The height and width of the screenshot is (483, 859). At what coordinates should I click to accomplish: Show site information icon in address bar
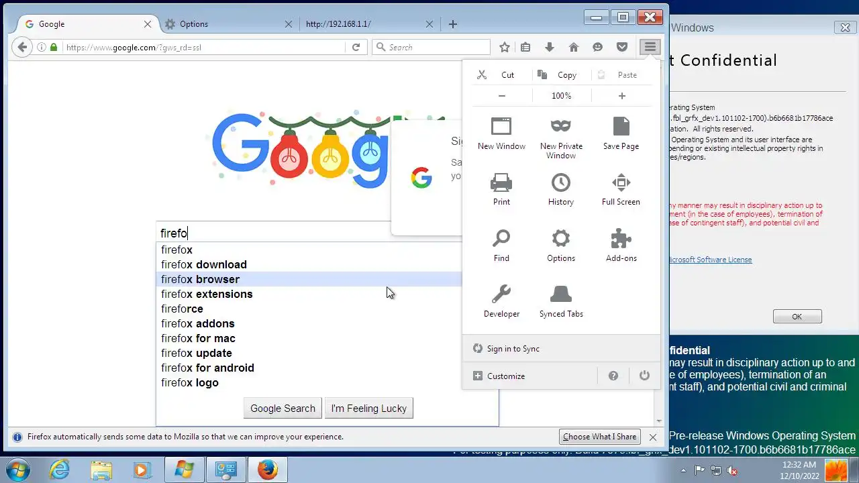[42, 47]
